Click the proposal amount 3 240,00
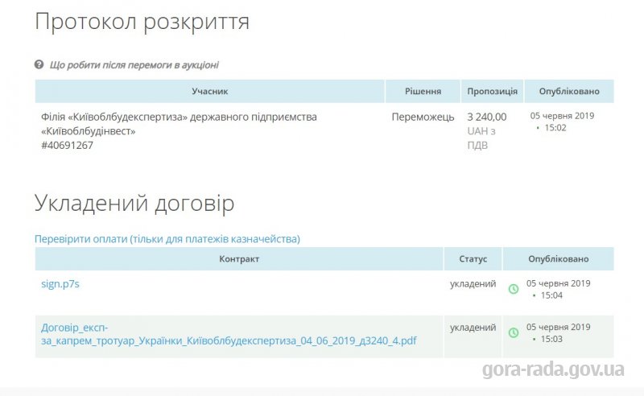The width and height of the screenshot is (644, 396). [x=487, y=117]
